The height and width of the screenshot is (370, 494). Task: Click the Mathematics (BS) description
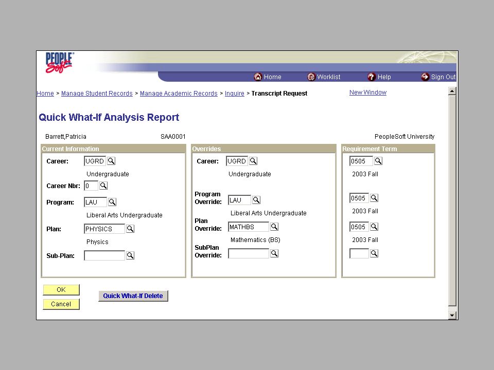coord(255,240)
